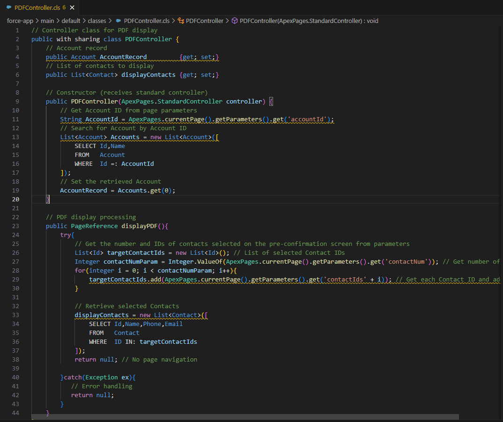503x422 pixels.
Task: Open the main breadcrumb segment
Action: coord(47,21)
